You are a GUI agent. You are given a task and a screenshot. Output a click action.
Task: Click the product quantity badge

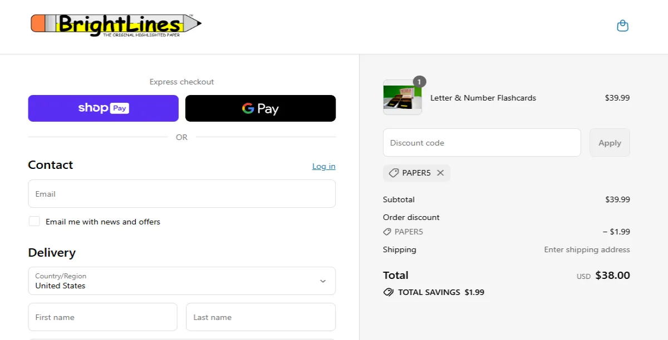pos(419,82)
